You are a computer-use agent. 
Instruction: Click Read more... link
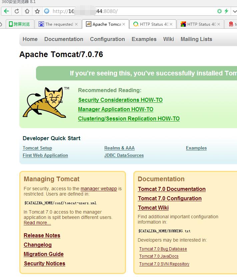point(37,223)
